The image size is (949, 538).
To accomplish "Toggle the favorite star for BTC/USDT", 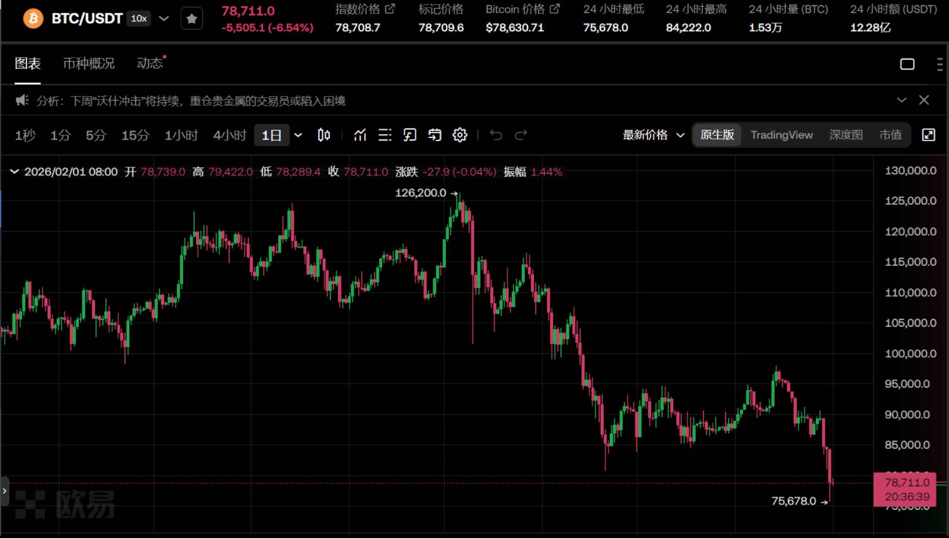I will (x=192, y=18).
